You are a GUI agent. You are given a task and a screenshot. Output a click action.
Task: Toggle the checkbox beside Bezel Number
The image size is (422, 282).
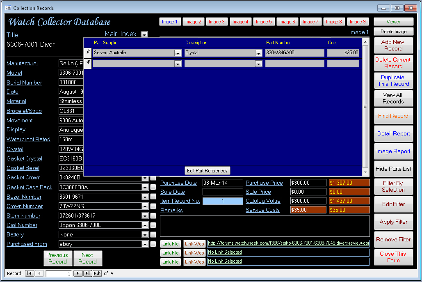coord(153,197)
